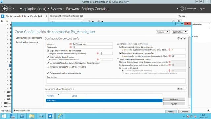Viewport: 211px width, 119px height.
Task: Click the maximum password age days field
Action: point(179,56)
